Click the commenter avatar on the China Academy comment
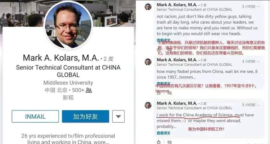This screenshot has width=270, height=144. pyautogui.click(x=148, y=105)
